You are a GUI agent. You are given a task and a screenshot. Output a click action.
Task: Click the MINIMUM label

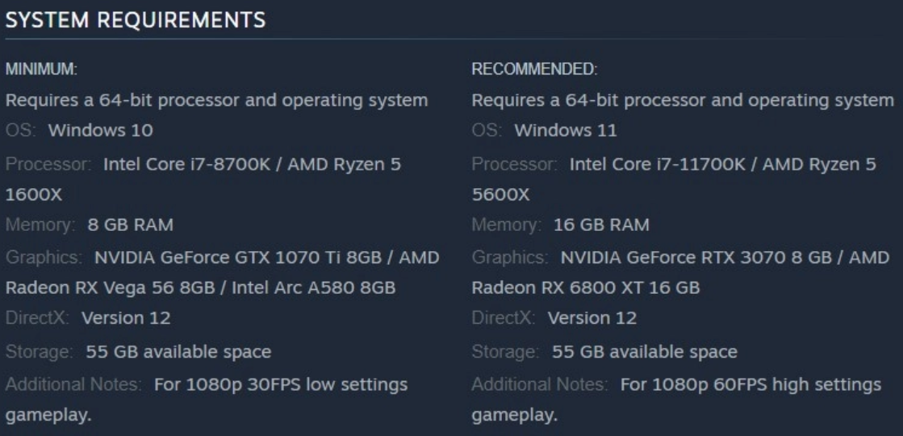click(x=41, y=69)
